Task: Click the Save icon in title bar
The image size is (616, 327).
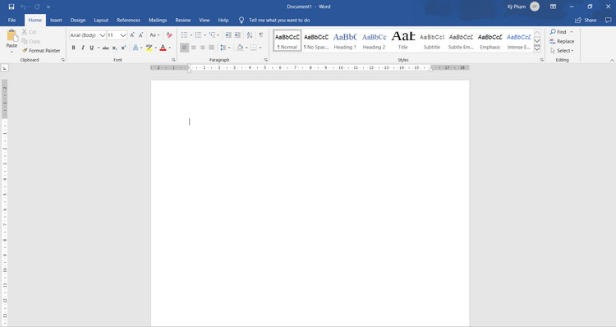Action: tap(11, 7)
